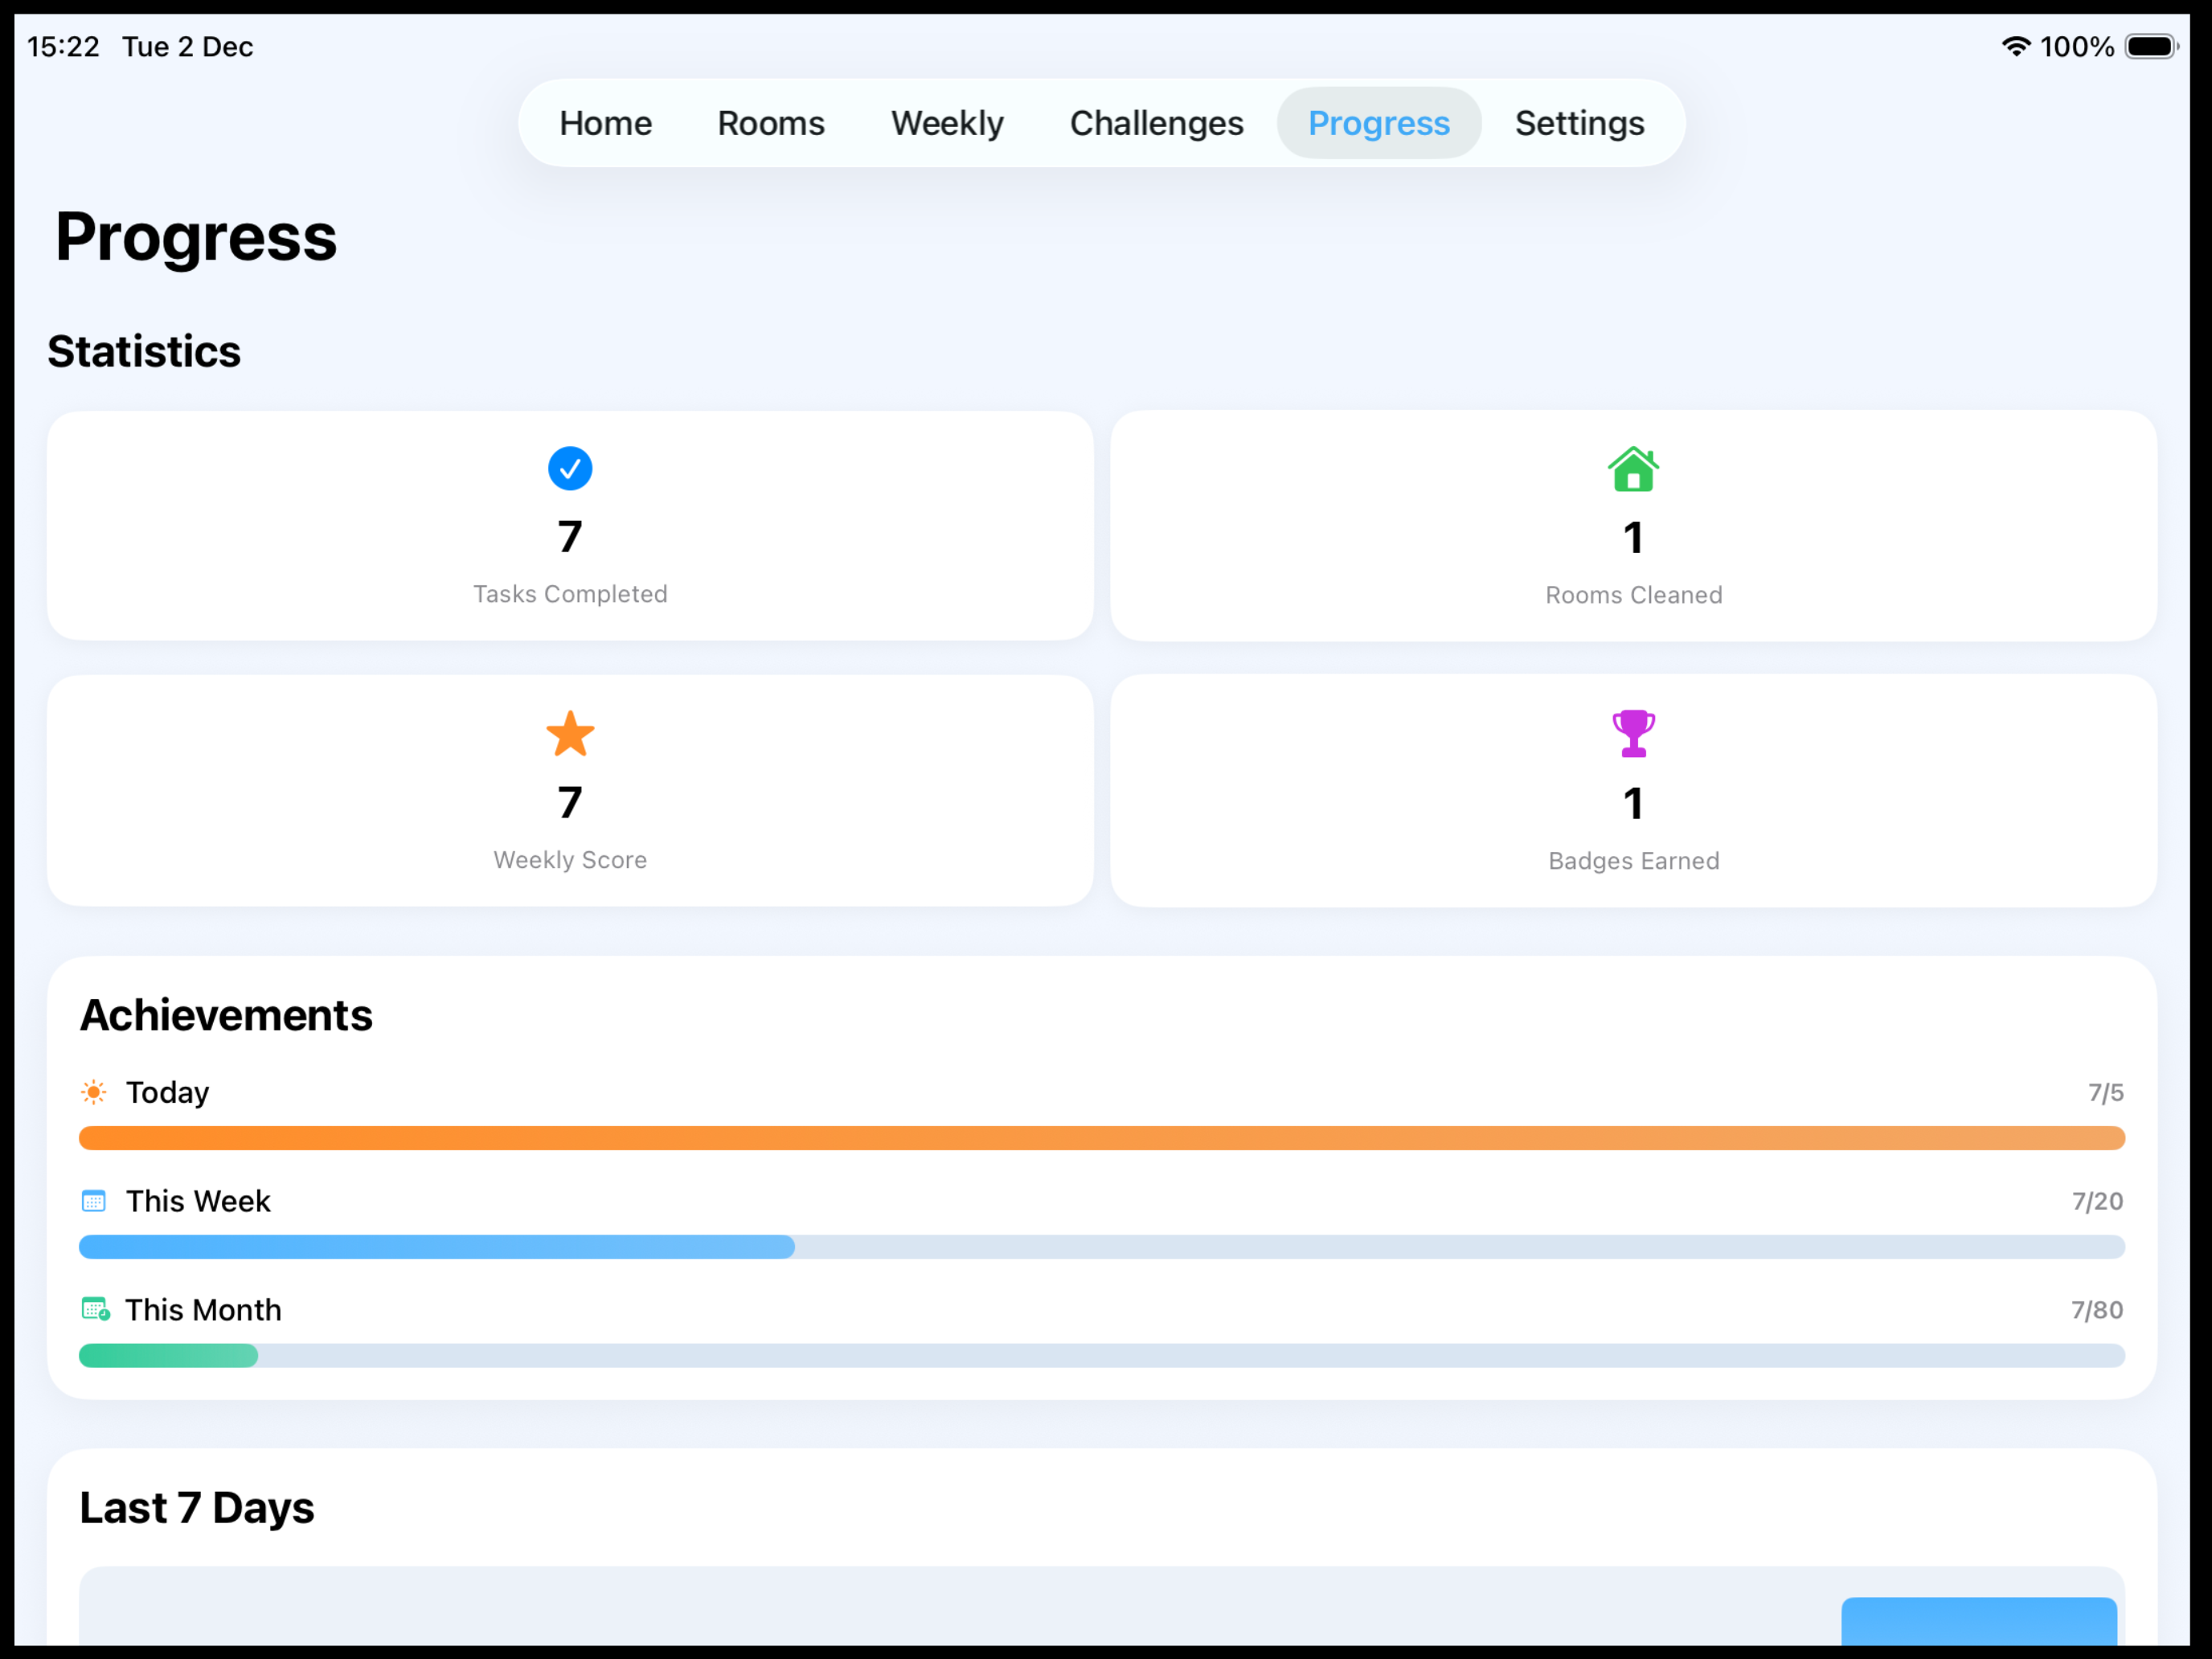
Task: Open the Challenges tab
Action: [1156, 123]
